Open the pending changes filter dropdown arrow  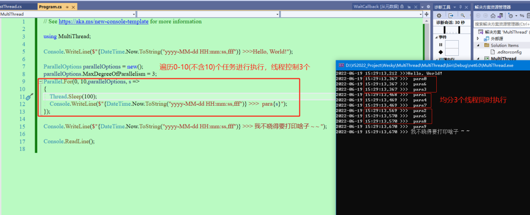coord(516,16)
